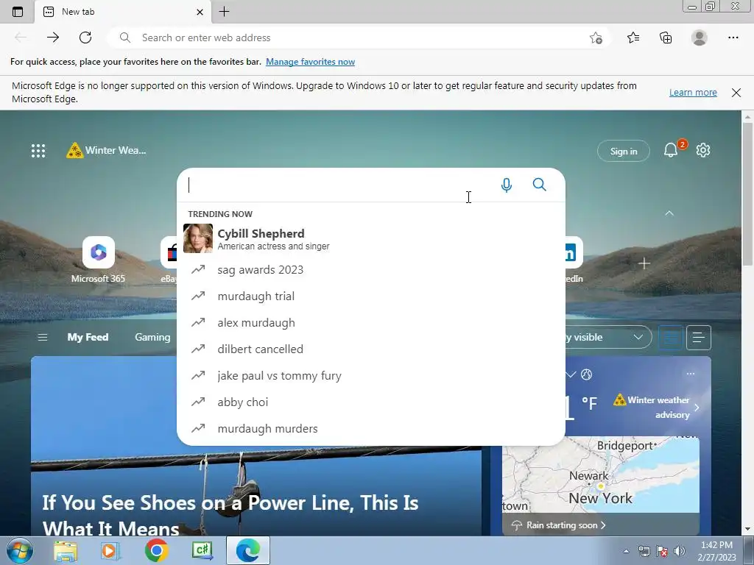Open the tab actions menu icon
The width and height of the screenshot is (754, 565).
point(18,12)
